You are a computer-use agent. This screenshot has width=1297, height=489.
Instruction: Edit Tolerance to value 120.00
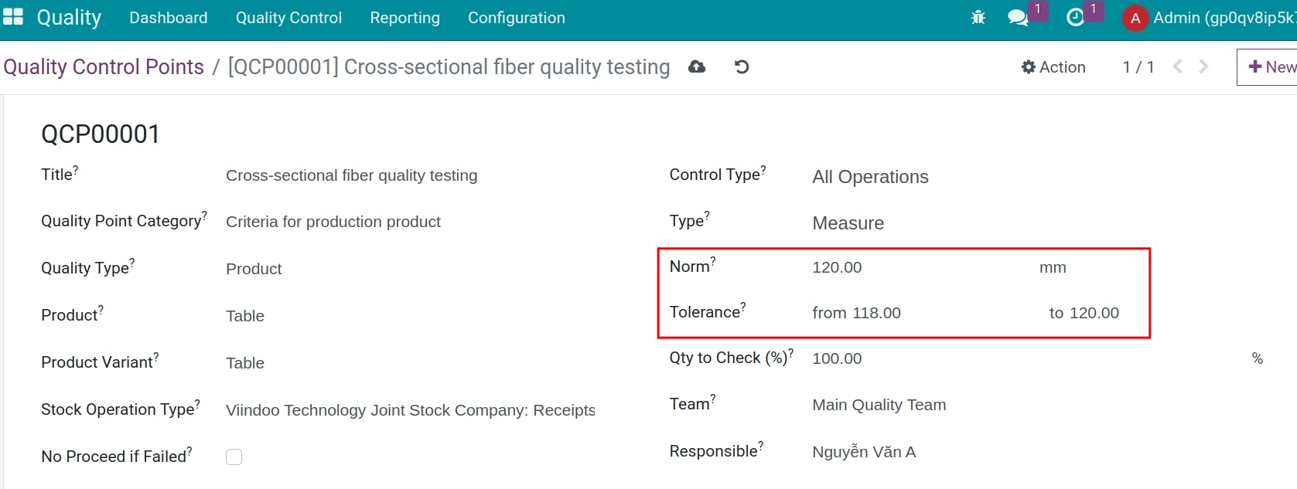(x=1094, y=313)
